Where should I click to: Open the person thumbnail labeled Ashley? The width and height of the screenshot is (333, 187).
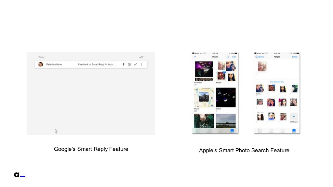pyautogui.click(x=260, y=88)
